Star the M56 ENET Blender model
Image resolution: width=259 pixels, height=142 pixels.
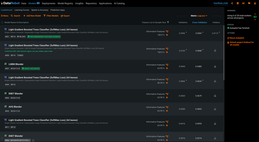click(x=33, y=140)
